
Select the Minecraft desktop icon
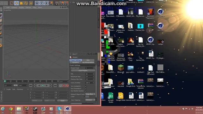[121, 69]
